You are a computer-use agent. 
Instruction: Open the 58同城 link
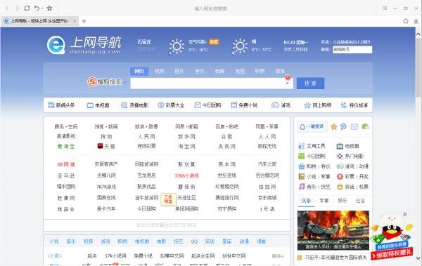tap(66, 164)
